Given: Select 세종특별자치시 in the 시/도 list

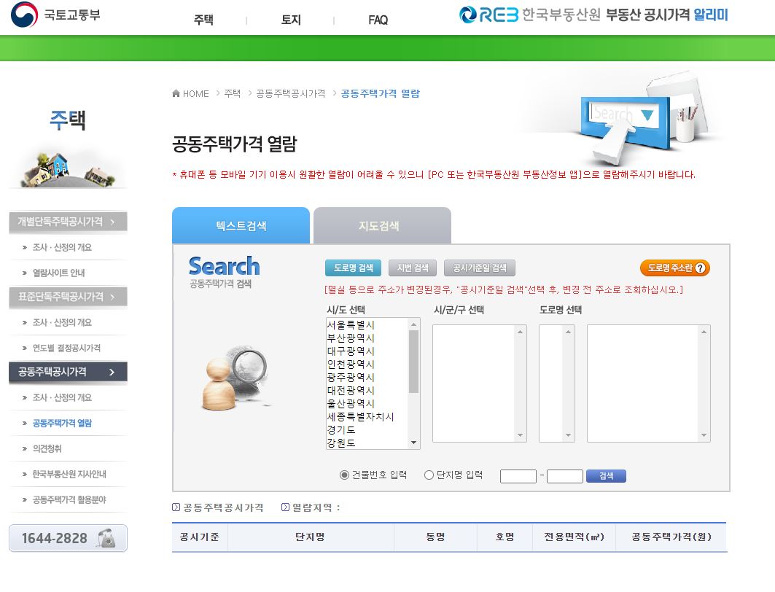Looking at the screenshot, I should [x=367, y=416].
